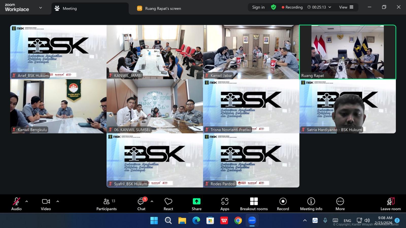Expand audio options arrow beside Audio

click(27, 201)
